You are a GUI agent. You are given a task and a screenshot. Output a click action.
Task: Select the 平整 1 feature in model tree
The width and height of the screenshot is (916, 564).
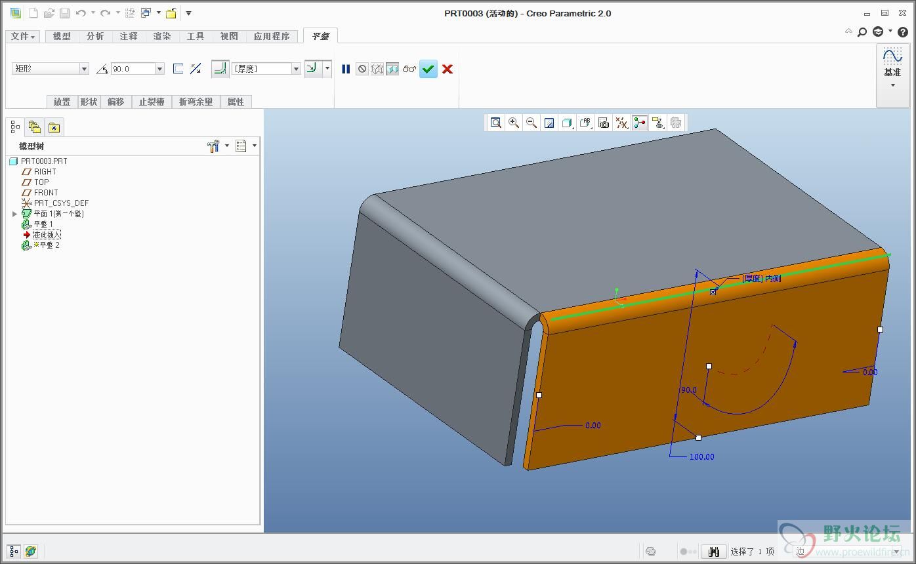pos(38,224)
